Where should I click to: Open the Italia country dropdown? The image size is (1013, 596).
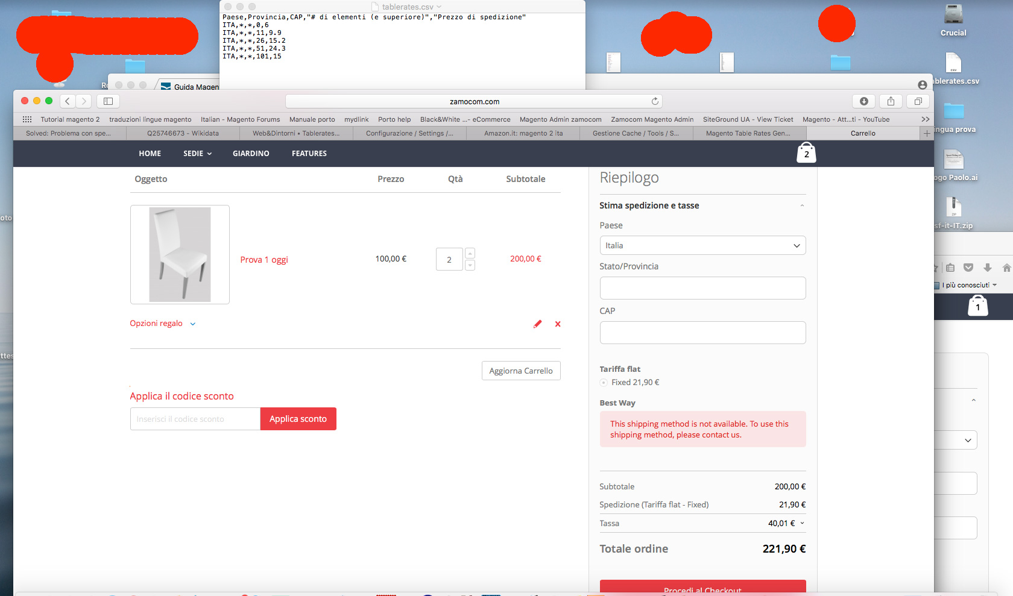click(x=702, y=245)
